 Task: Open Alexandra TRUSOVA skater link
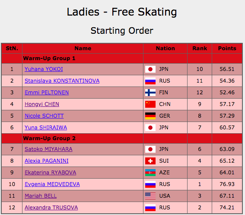[51, 208]
